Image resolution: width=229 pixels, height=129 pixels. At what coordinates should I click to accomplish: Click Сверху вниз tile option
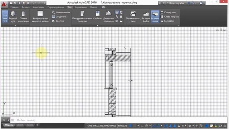168,13
